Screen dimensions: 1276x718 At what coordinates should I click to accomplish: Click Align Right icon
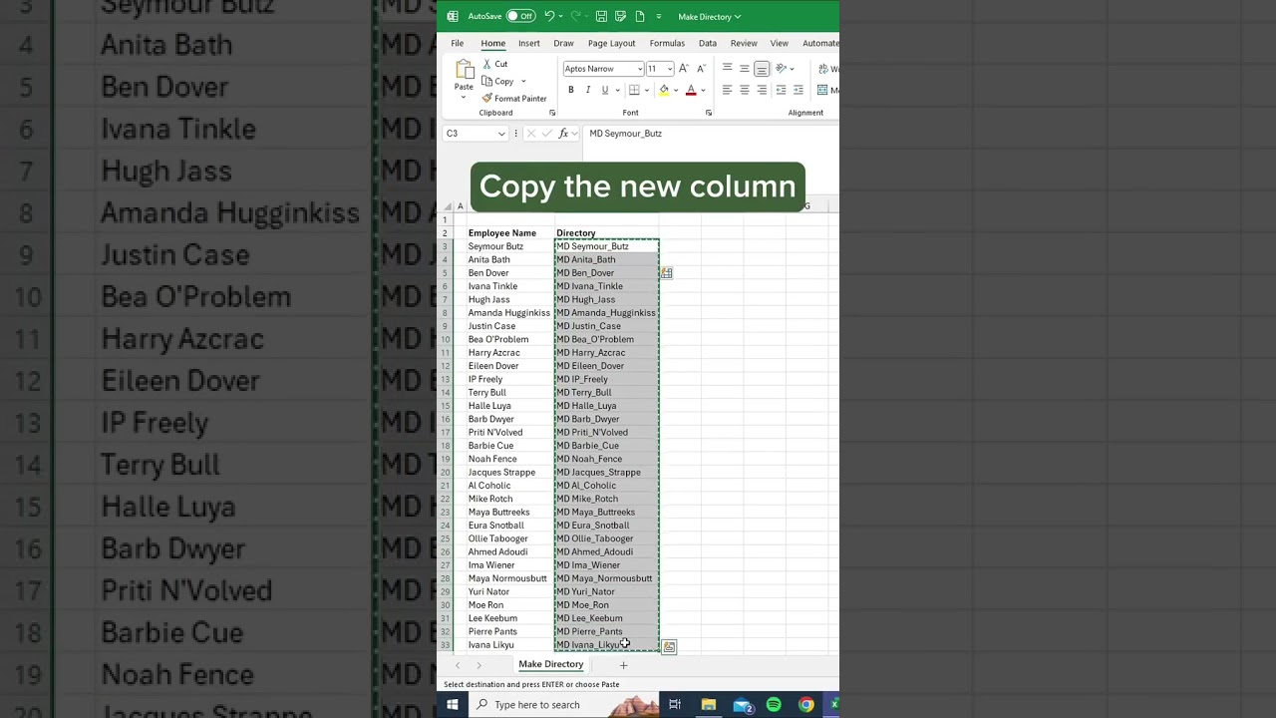[x=762, y=90]
